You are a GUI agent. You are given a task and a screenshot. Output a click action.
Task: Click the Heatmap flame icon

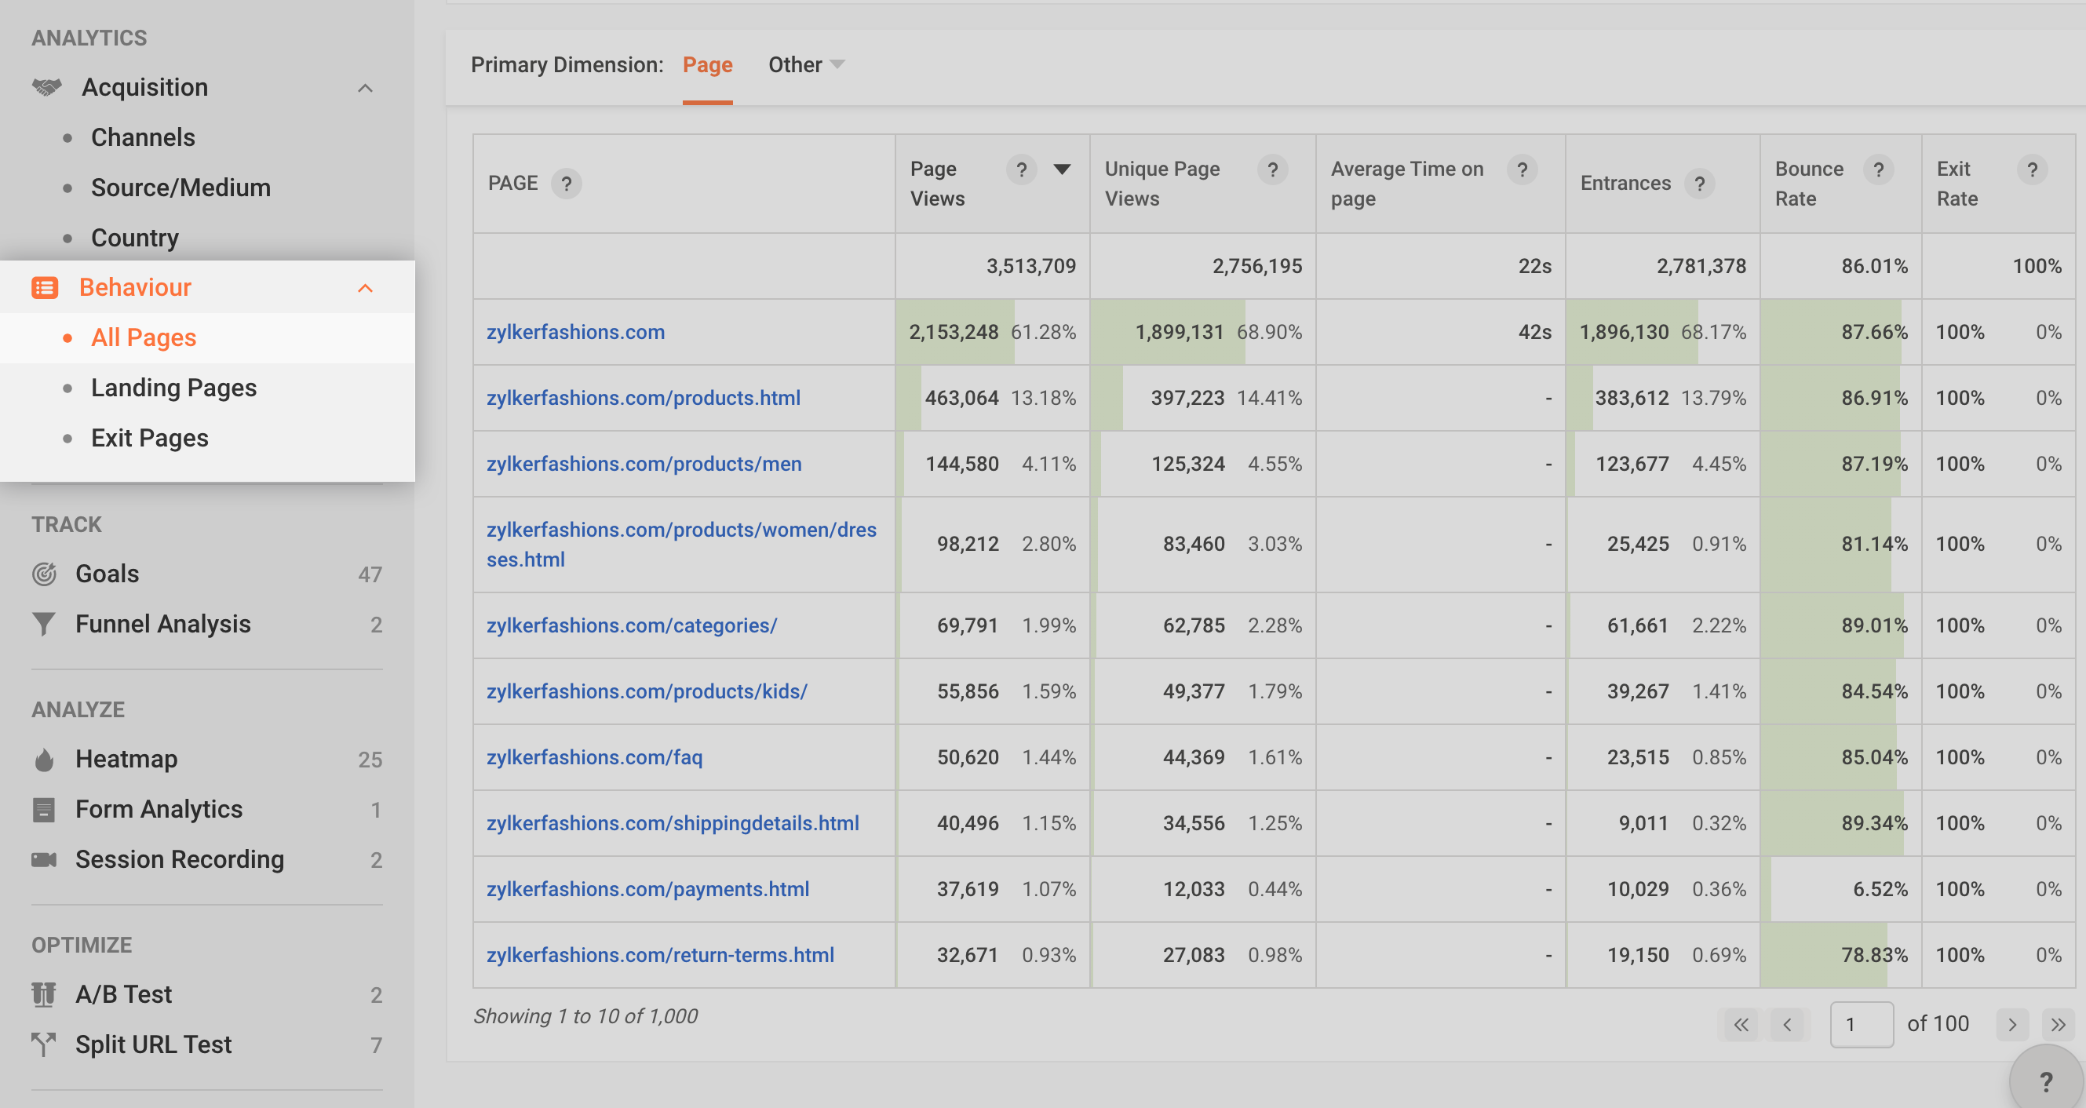[45, 759]
